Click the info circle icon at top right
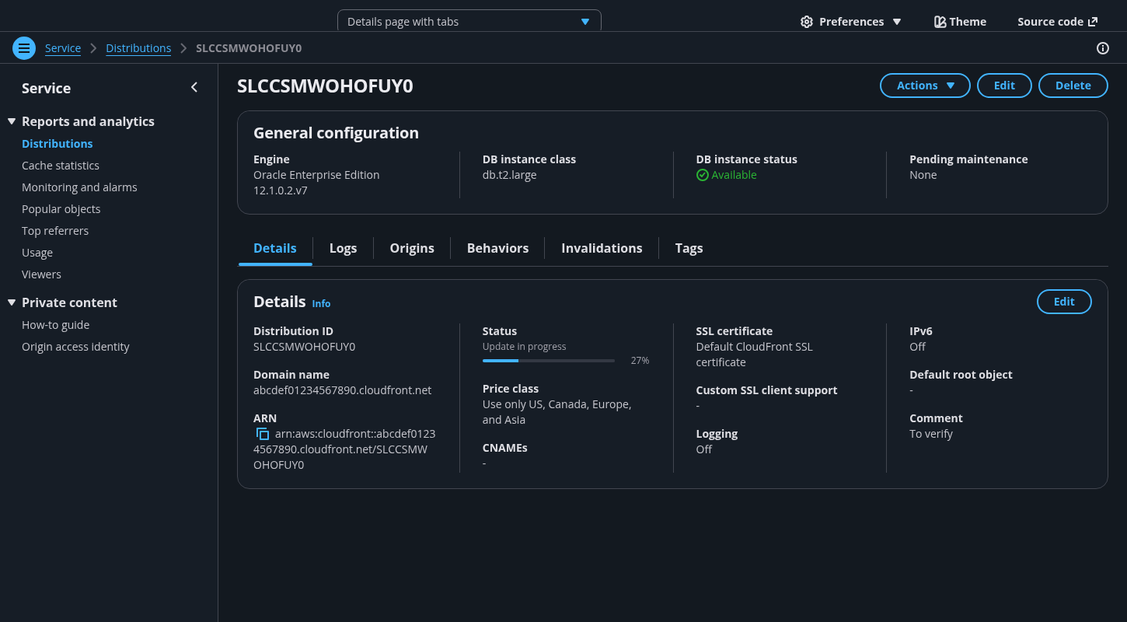This screenshot has height=622, width=1127. (1102, 48)
